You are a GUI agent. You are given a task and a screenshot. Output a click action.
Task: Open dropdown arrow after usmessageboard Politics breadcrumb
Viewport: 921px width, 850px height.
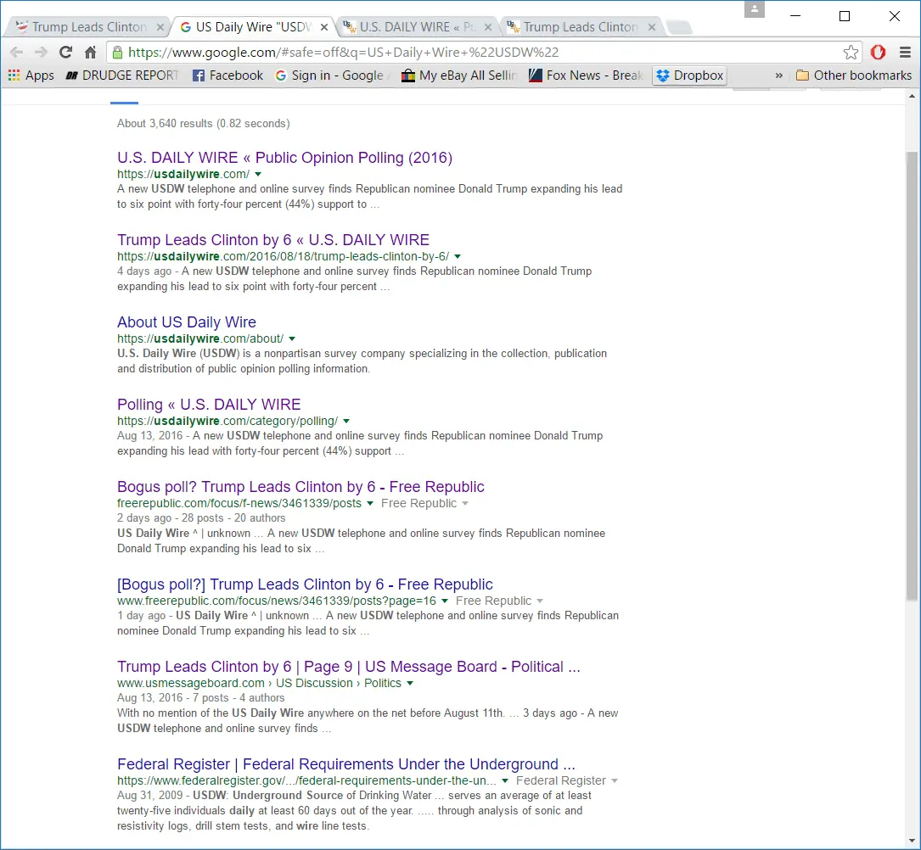coord(410,683)
